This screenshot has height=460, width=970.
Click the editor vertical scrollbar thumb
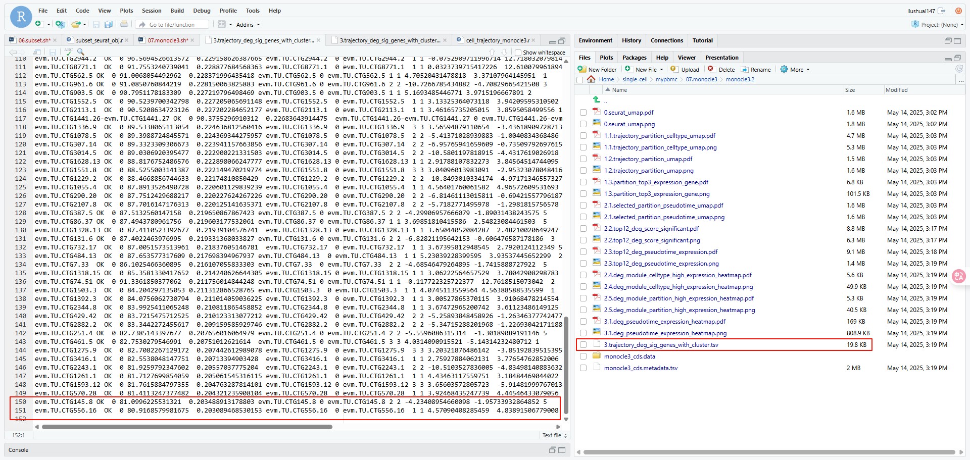point(566,365)
